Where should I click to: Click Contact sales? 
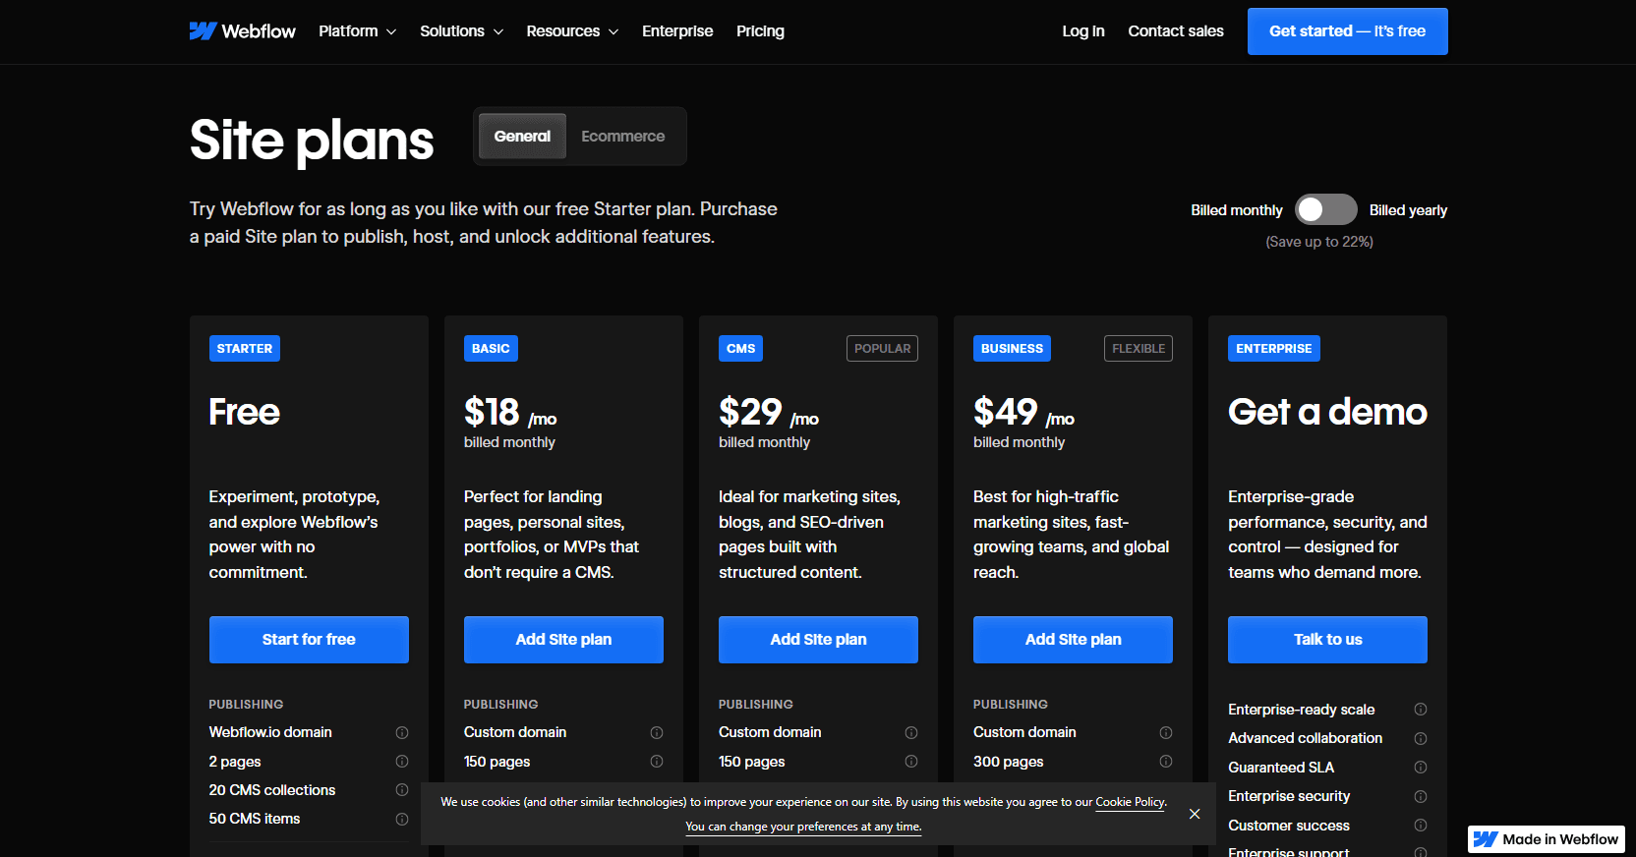pyautogui.click(x=1176, y=31)
